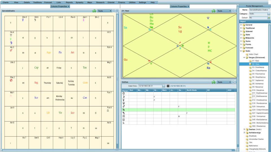
Task: Open Tools dropdown in Vedhas panel
Action: coord(224,82)
